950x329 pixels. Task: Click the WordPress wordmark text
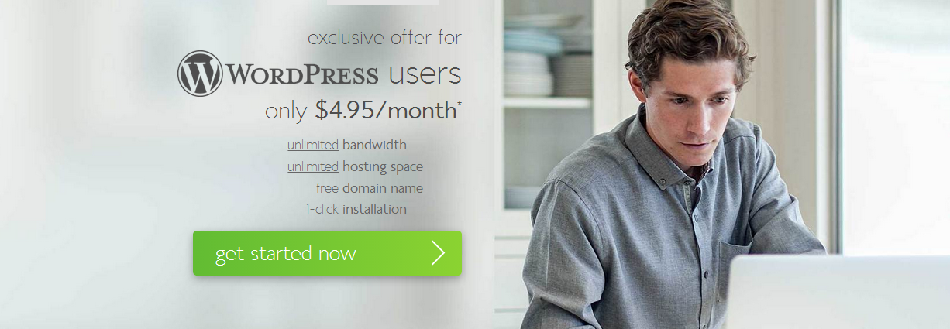coord(302,75)
